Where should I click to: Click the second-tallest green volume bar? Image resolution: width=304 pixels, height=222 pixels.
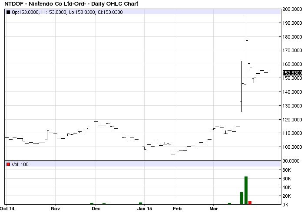tap(241, 198)
